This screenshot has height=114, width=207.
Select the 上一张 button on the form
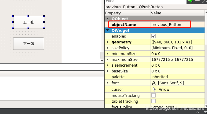click(x=28, y=22)
